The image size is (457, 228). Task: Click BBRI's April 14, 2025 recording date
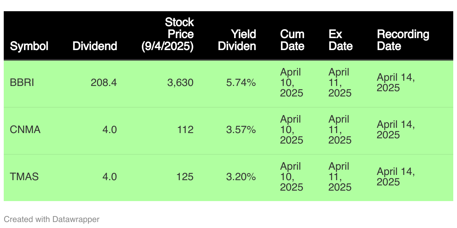point(396,83)
